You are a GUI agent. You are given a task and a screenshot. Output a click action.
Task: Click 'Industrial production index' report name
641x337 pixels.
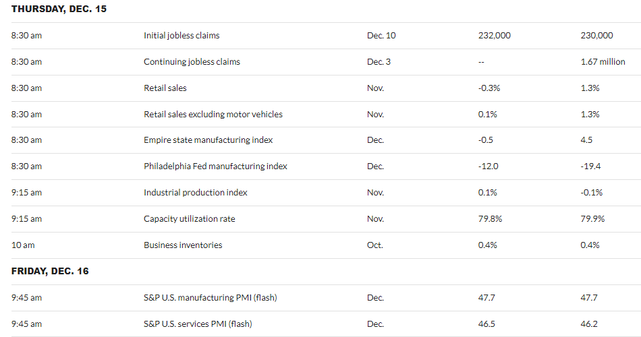196,192
